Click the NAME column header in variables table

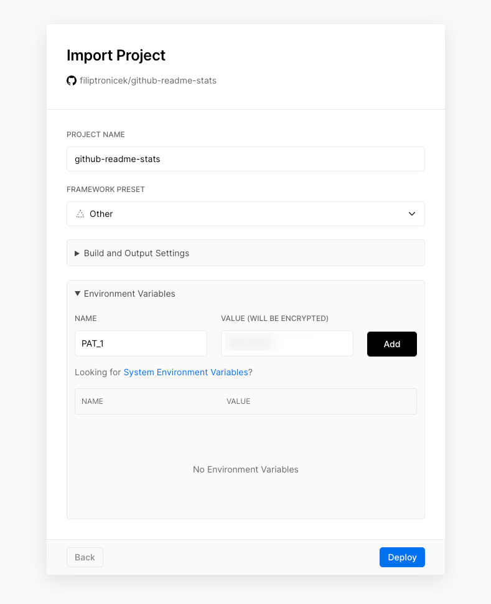[92, 401]
